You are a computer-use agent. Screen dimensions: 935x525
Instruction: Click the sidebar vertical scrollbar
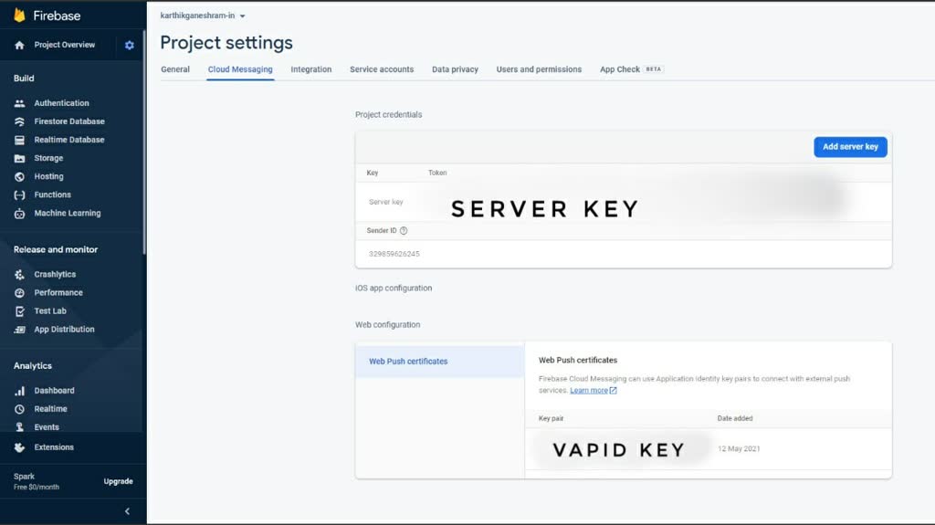[143, 143]
